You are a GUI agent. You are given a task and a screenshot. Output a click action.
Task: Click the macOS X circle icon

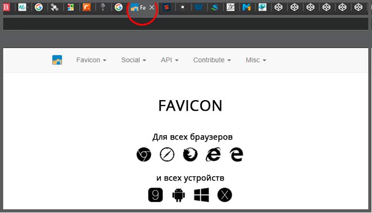(x=225, y=195)
